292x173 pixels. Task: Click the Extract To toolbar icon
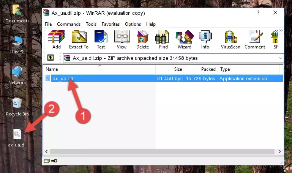(79, 39)
